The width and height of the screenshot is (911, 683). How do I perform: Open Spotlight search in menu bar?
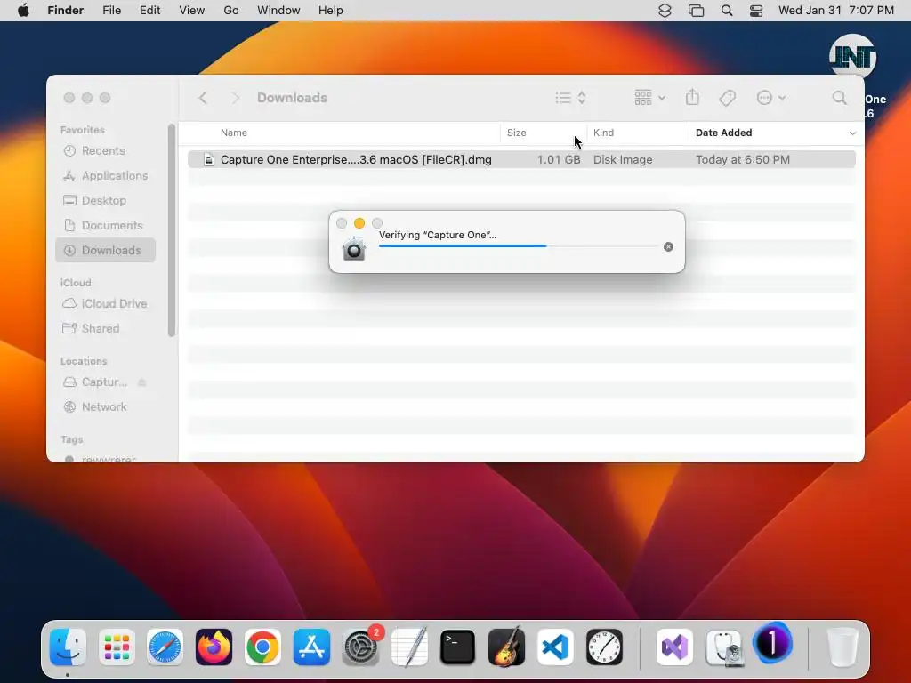point(726,11)
